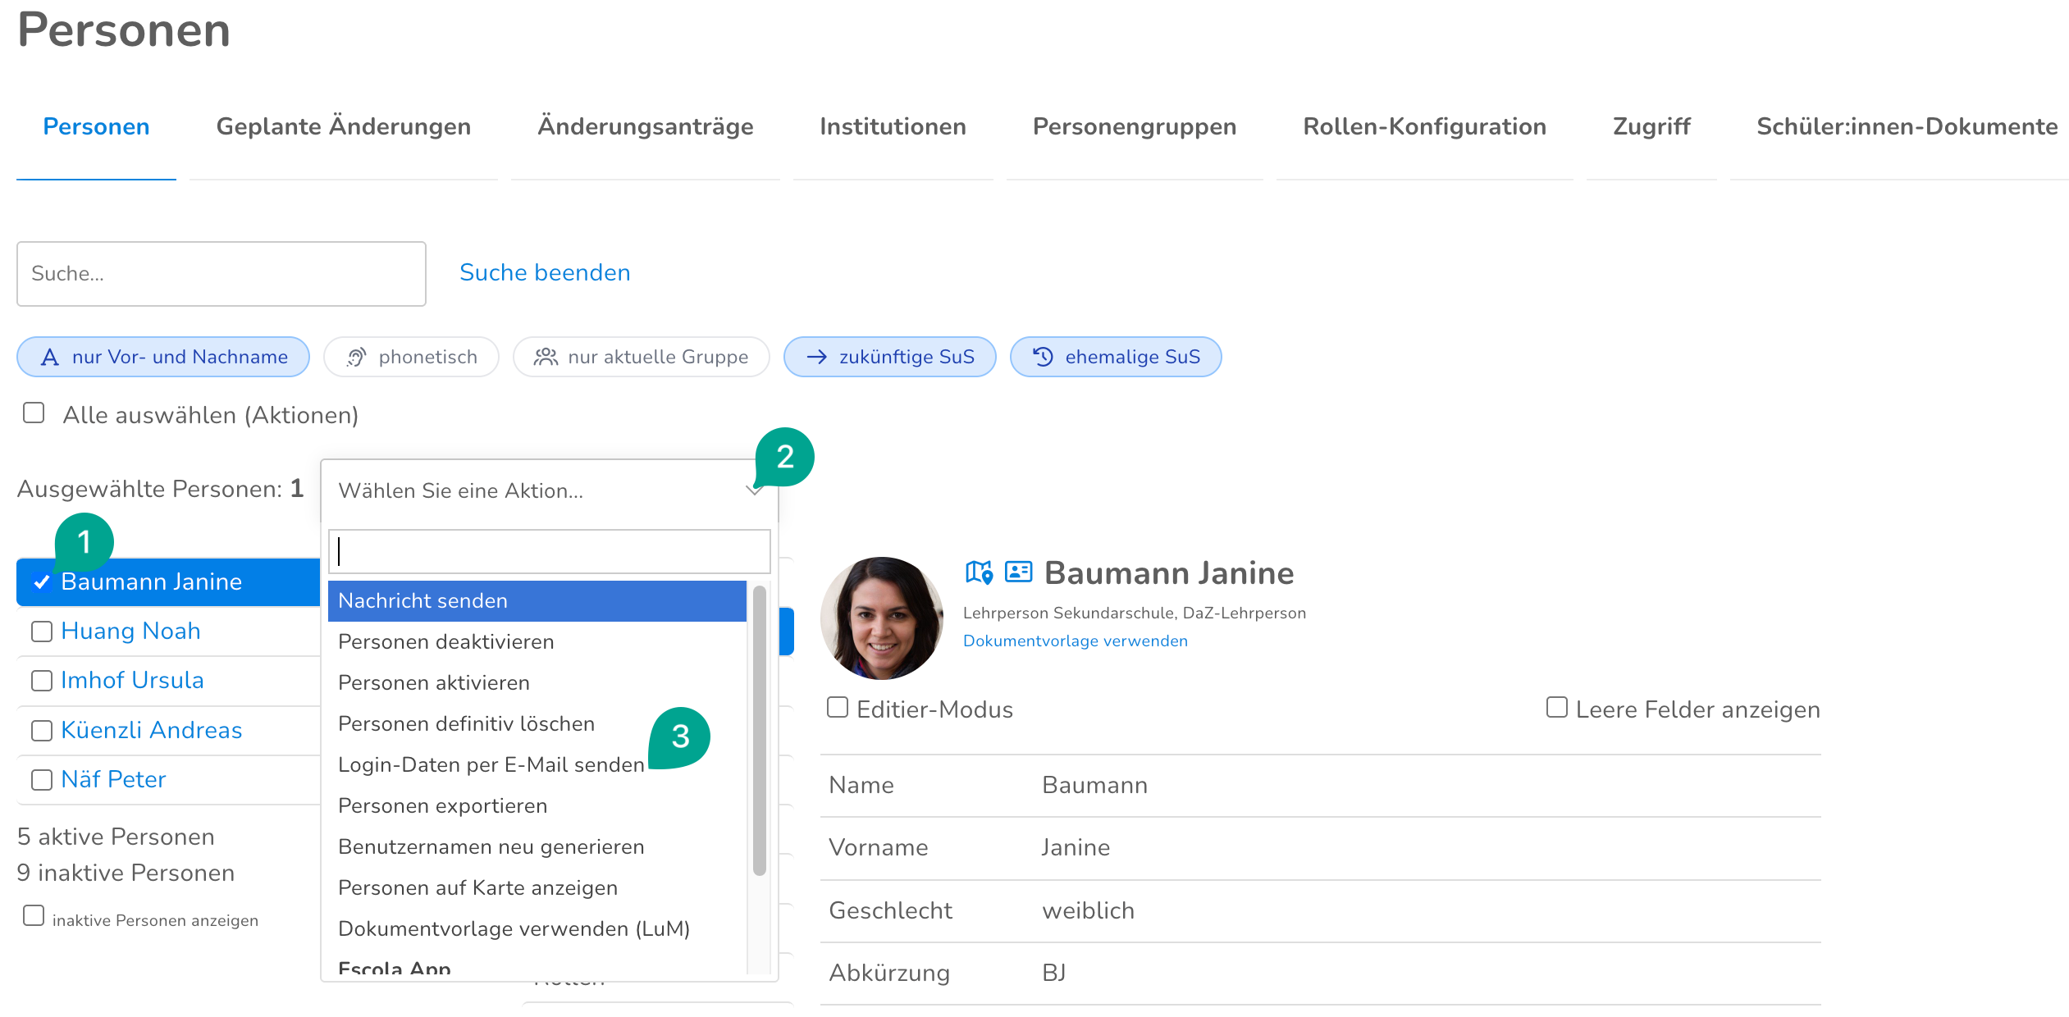Choose Personen exportieren from action list
This screenshot has height=1017, width=2069.
point(442,805)
